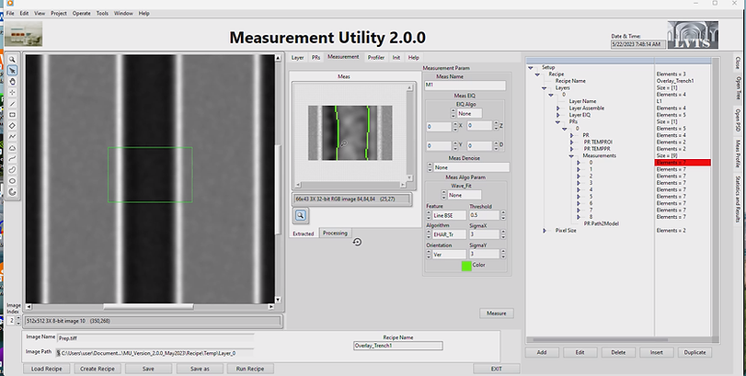This screenshot has height=376, width=746.
Task: Open the Edit menu
Action: click(24, 13)
